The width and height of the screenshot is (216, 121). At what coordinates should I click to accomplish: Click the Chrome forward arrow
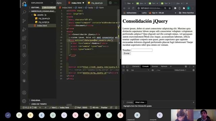pos(129,8)
